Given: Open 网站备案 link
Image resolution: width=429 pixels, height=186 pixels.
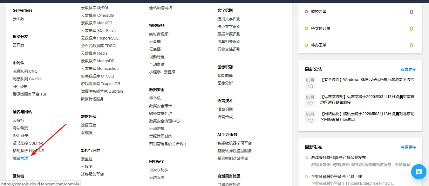Looking at the screenshot, I should pos(20,128).
